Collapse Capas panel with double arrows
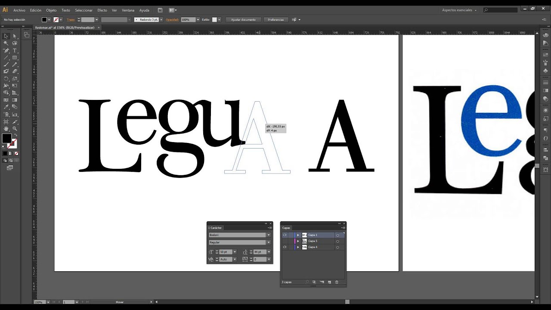551x310 pixels. (339, 223)
